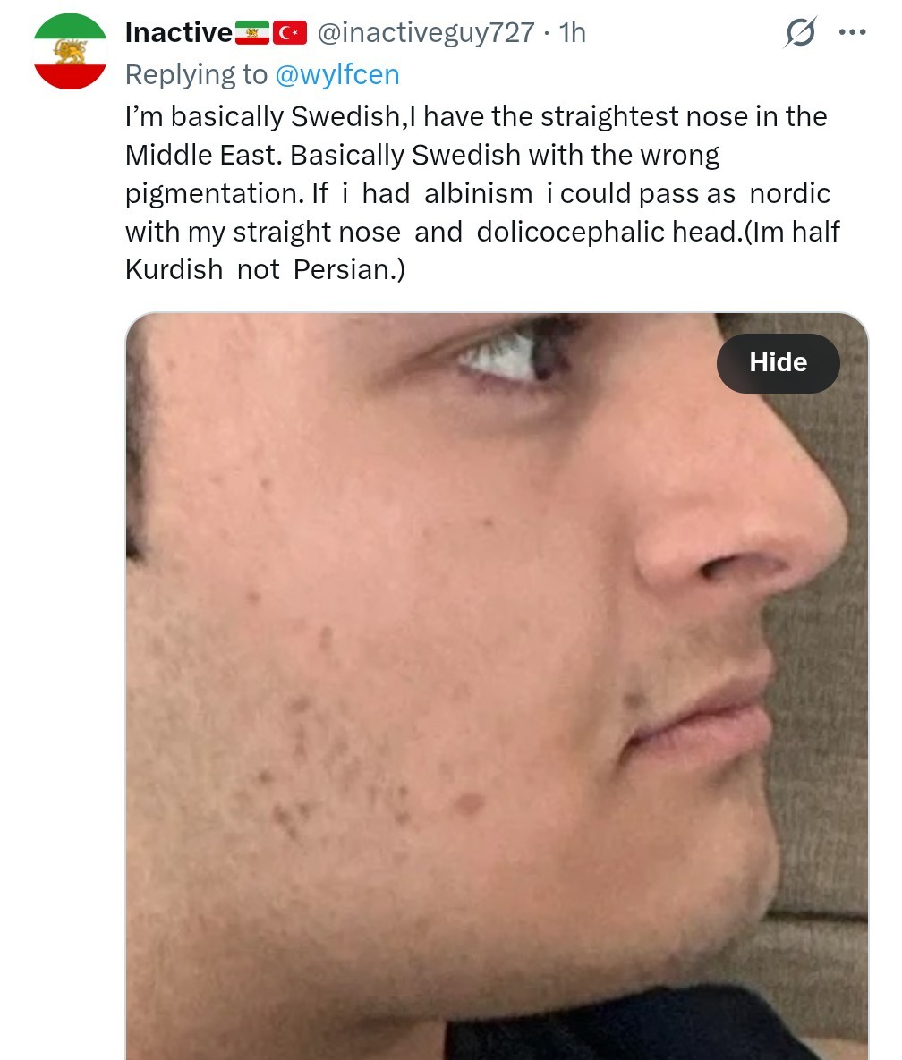The height and width of the screenshot is (1060, 902).
Task: Click the 'Replying to' label text
Action: [x=196, y=74]
